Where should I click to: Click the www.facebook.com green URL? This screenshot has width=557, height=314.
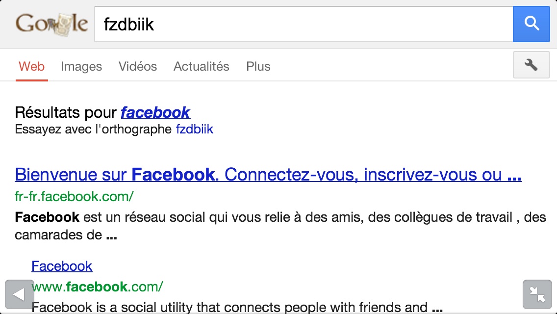click(97, 287)
